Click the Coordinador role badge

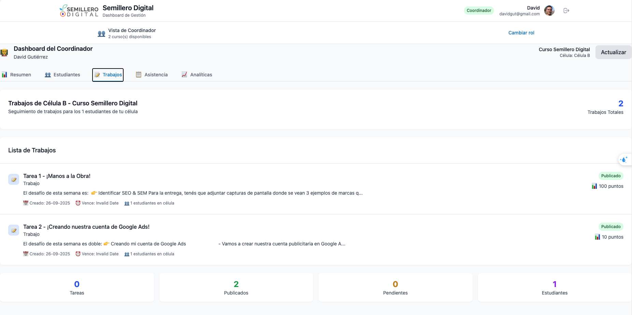click(x=479, y=11)
